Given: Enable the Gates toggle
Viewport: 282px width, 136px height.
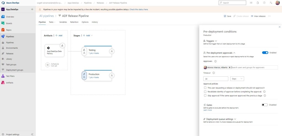Looking at the screenshot, I should [265, 105].
